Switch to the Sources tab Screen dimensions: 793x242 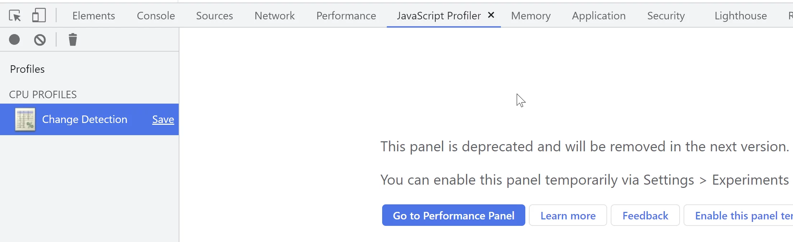coord(214,15)
